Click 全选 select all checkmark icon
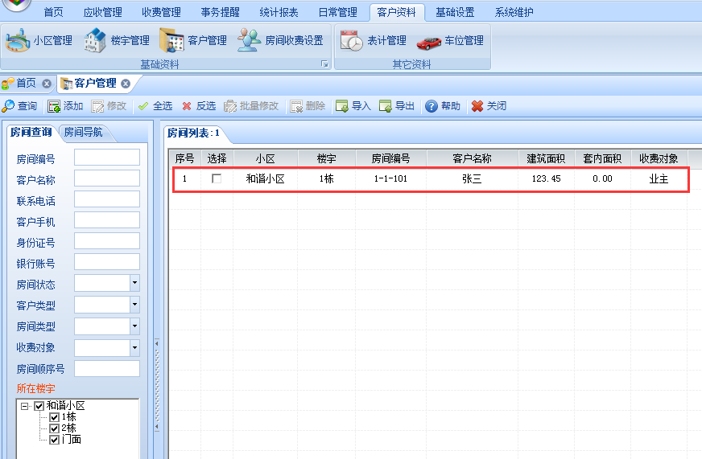 [x=143, y=106]
